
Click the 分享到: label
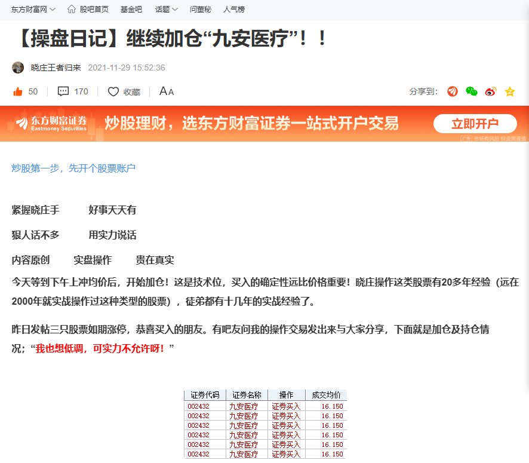[x=423, y=91]
